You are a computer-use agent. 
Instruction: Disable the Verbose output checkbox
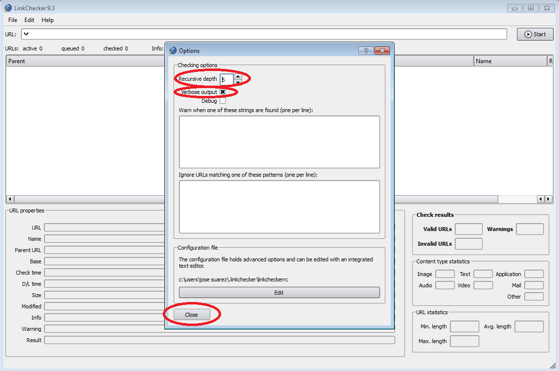click(x=223, y=92)
